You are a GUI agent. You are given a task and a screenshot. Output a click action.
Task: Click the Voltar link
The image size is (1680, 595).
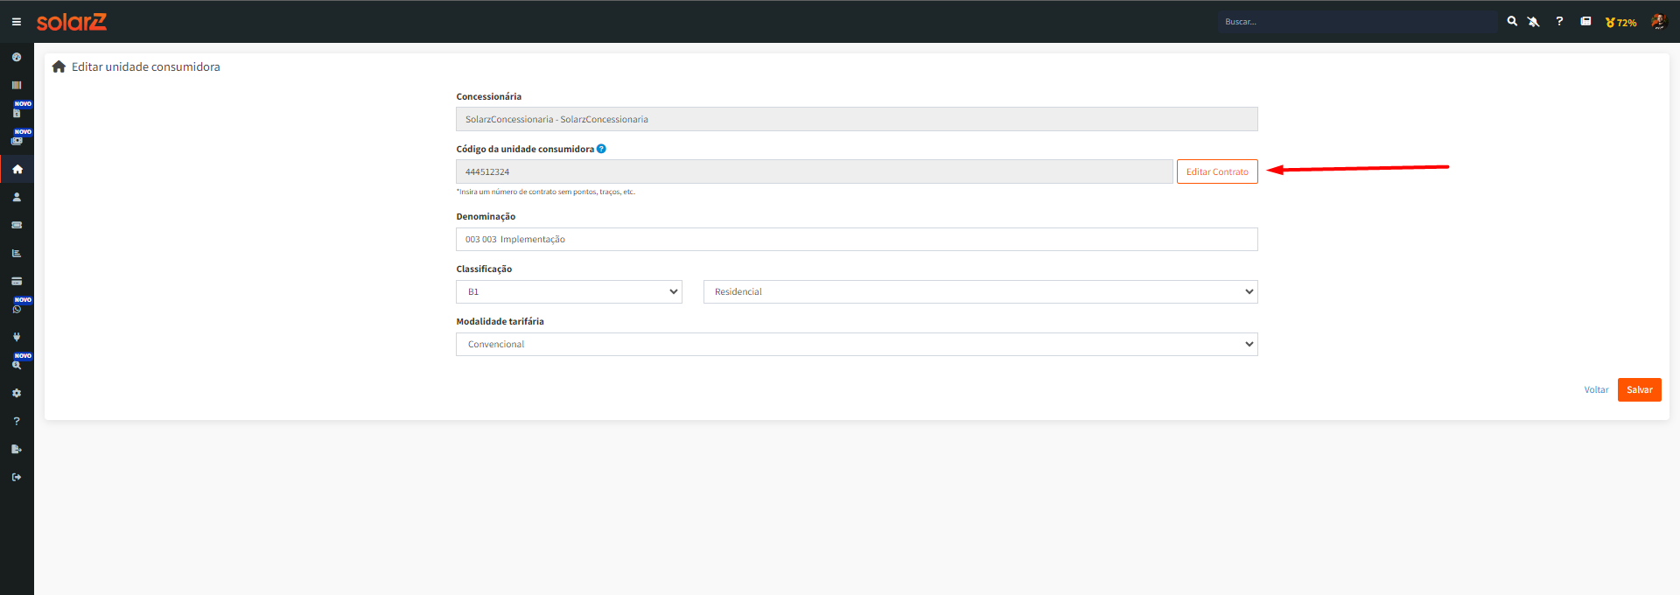point(1596,390)
